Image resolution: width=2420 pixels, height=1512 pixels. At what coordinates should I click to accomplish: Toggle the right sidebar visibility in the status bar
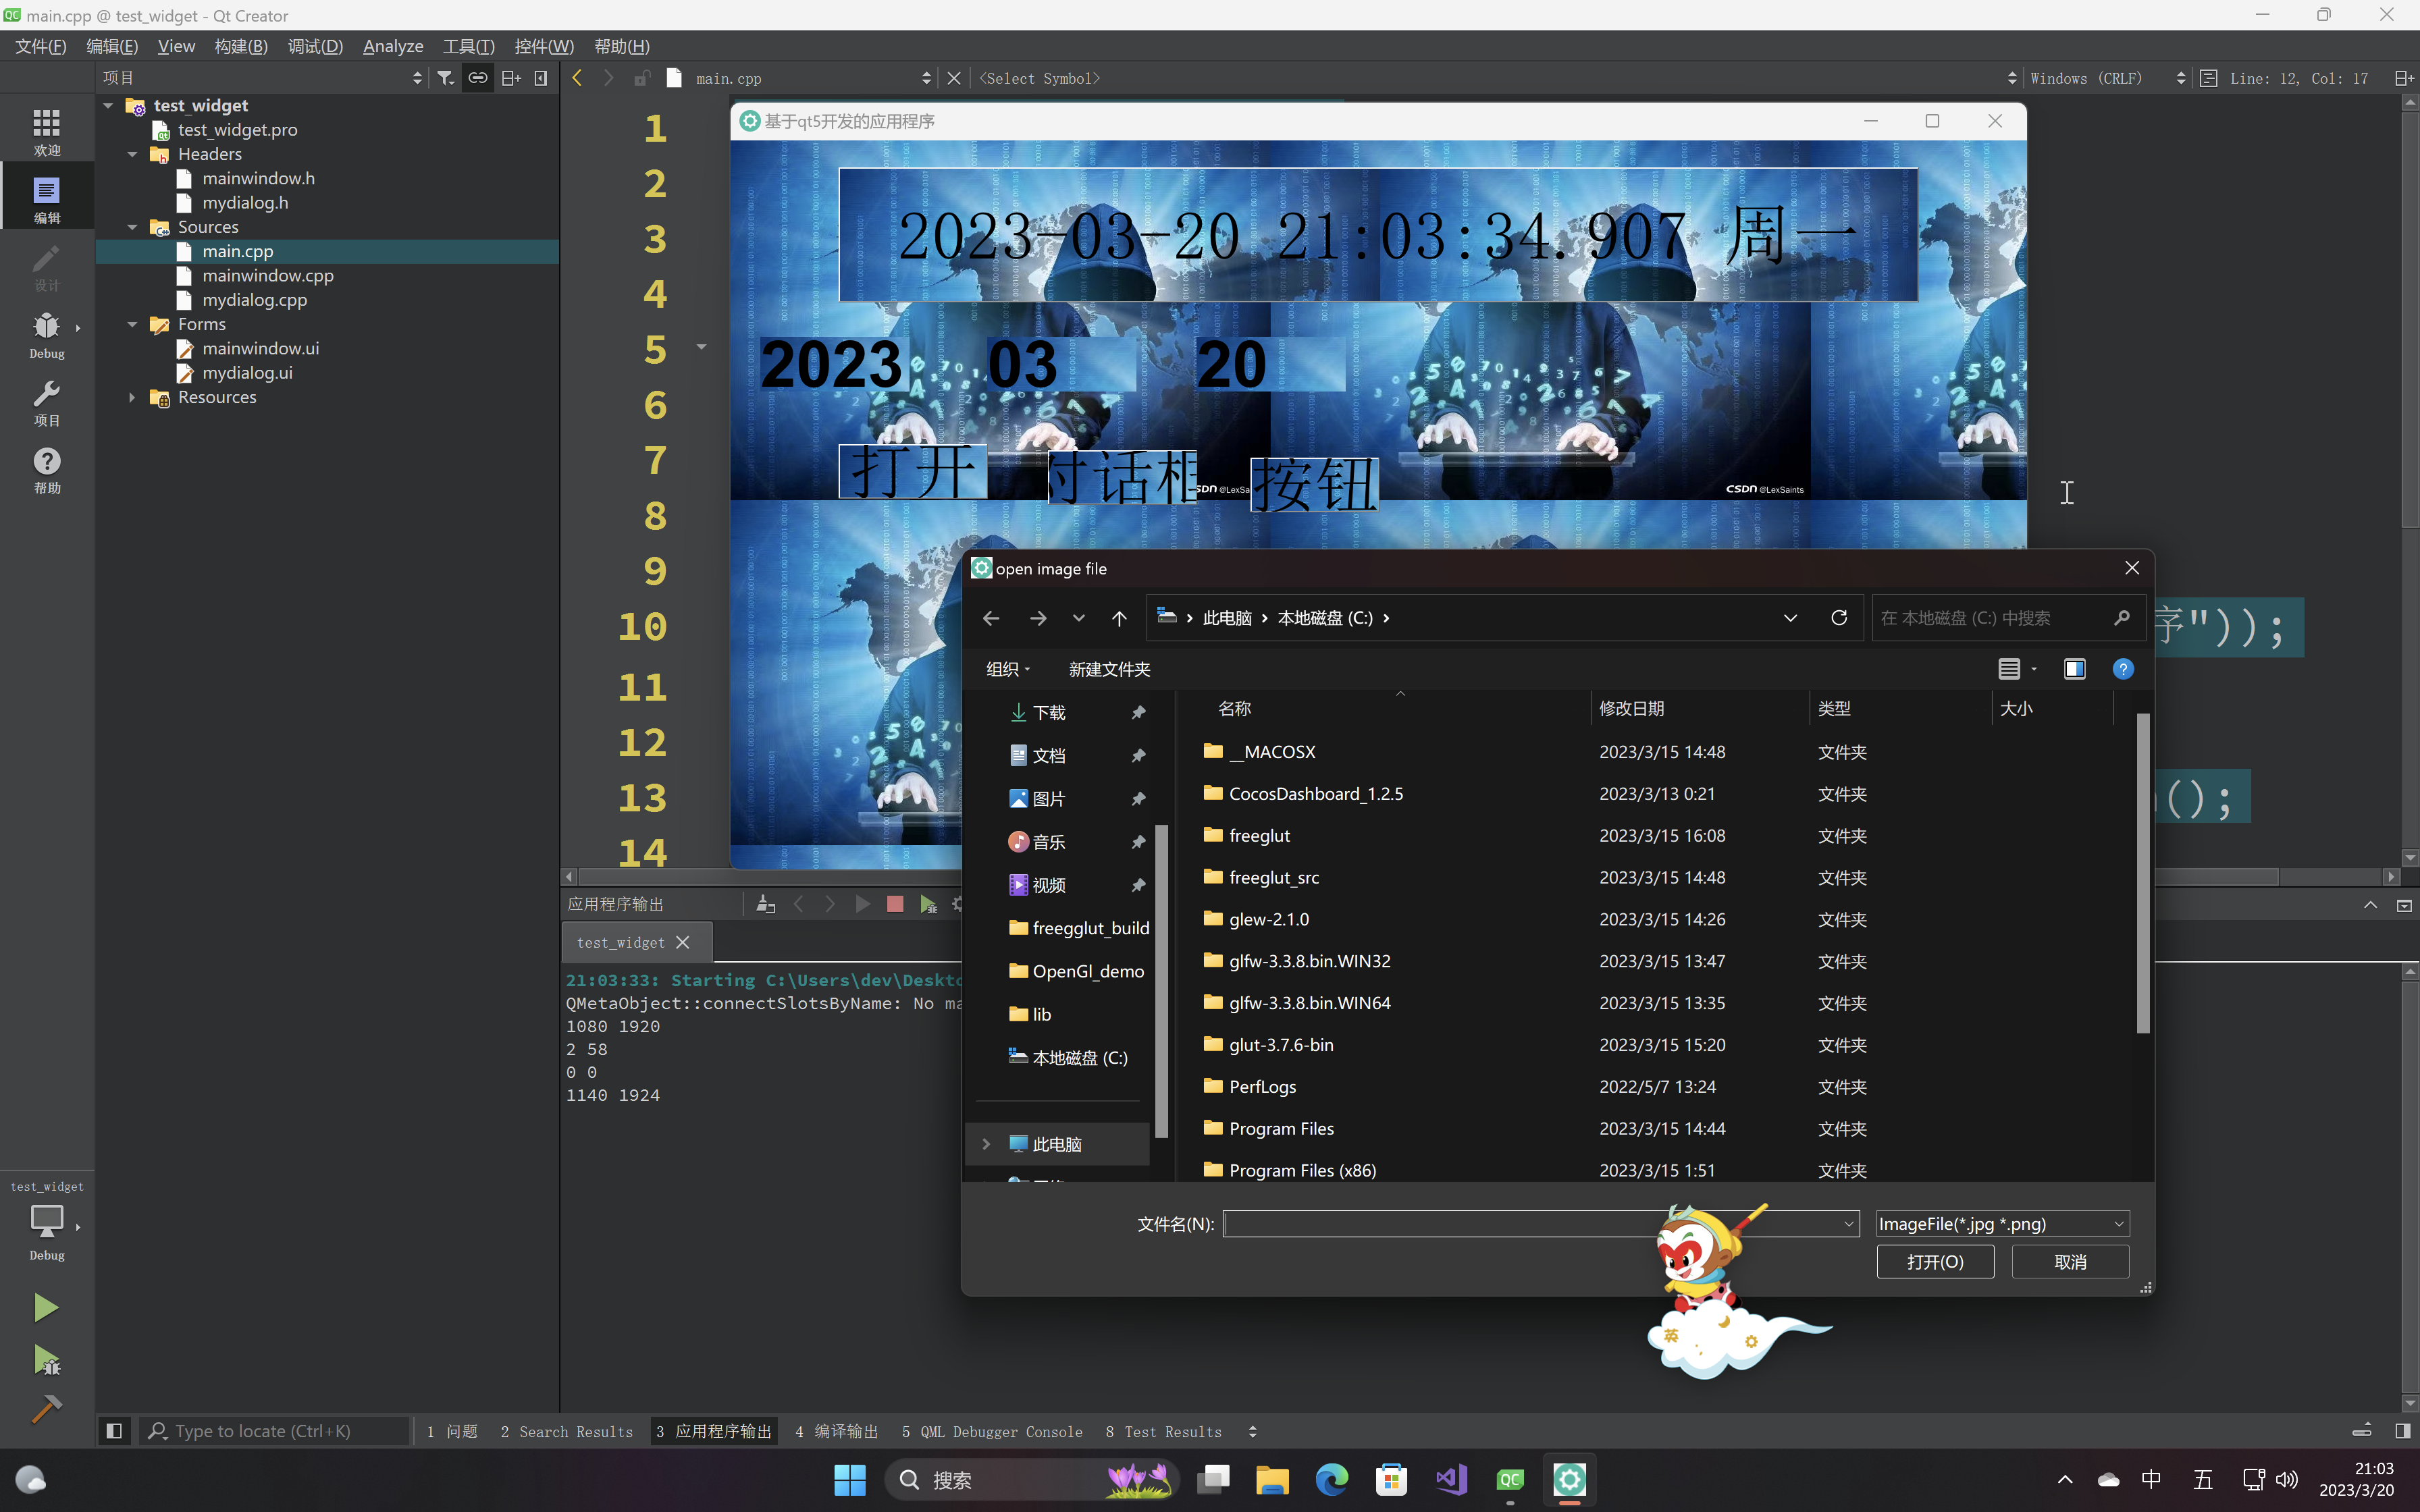click(x=2402, y=1431)
